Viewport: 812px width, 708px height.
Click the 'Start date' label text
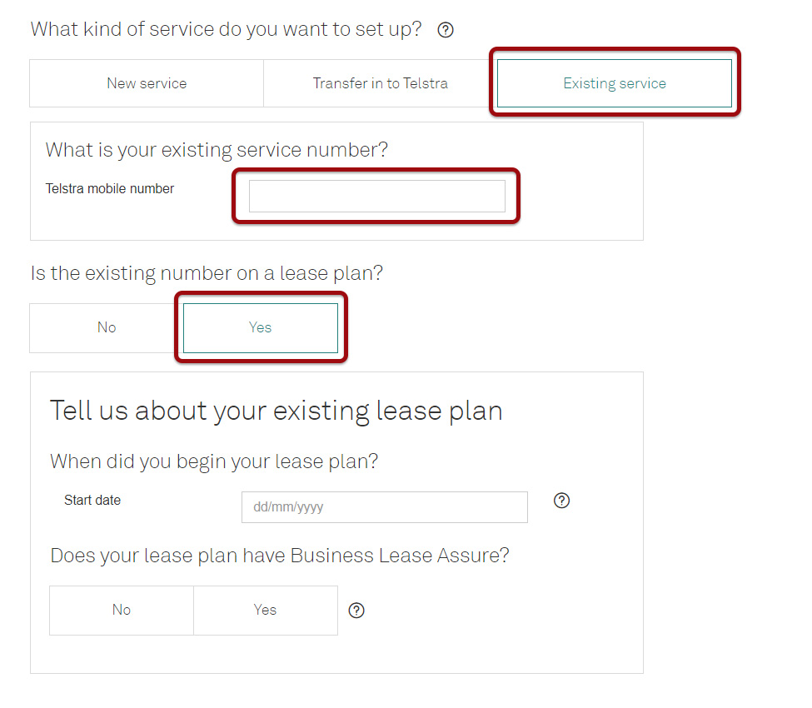92,501
